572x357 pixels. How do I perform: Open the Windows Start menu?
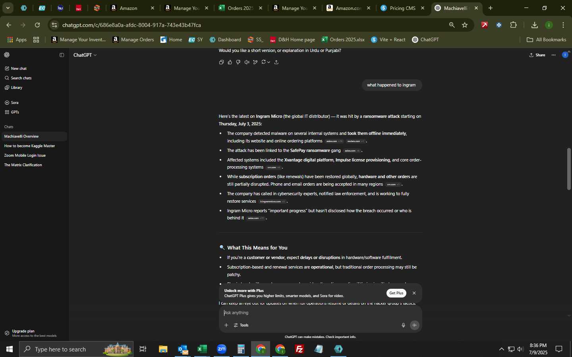point(10,349)
